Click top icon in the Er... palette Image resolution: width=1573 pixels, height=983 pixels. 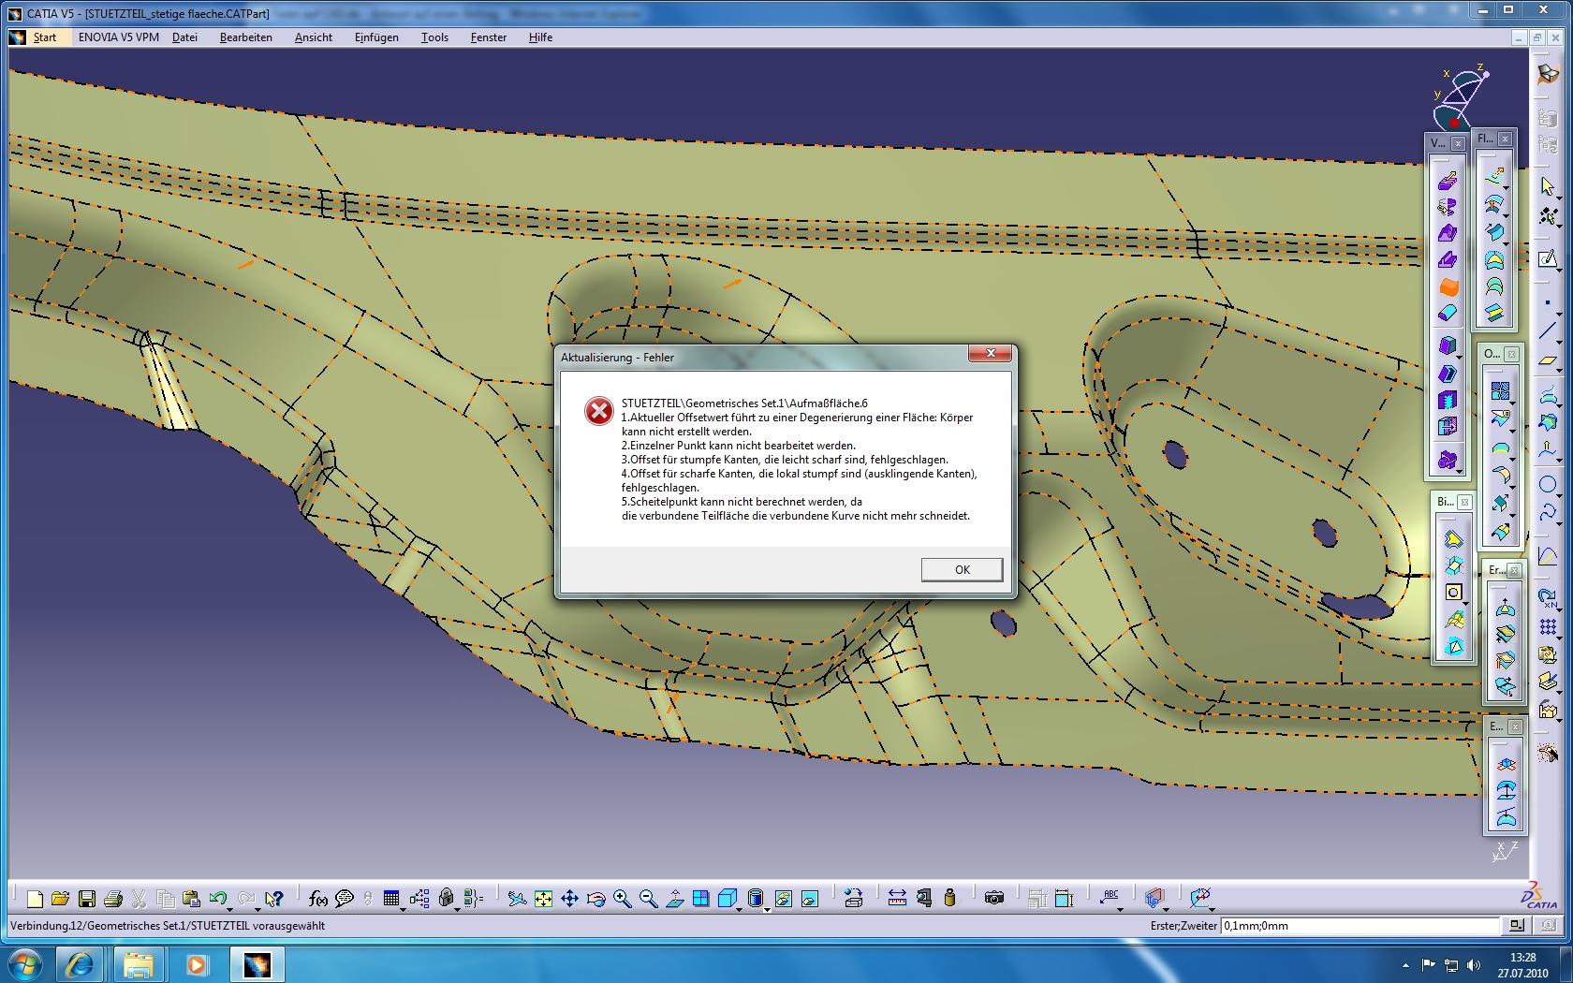(x=1506, y=607)
